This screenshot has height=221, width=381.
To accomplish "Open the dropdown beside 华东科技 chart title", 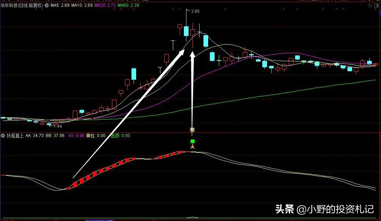I will pos(47,6).
